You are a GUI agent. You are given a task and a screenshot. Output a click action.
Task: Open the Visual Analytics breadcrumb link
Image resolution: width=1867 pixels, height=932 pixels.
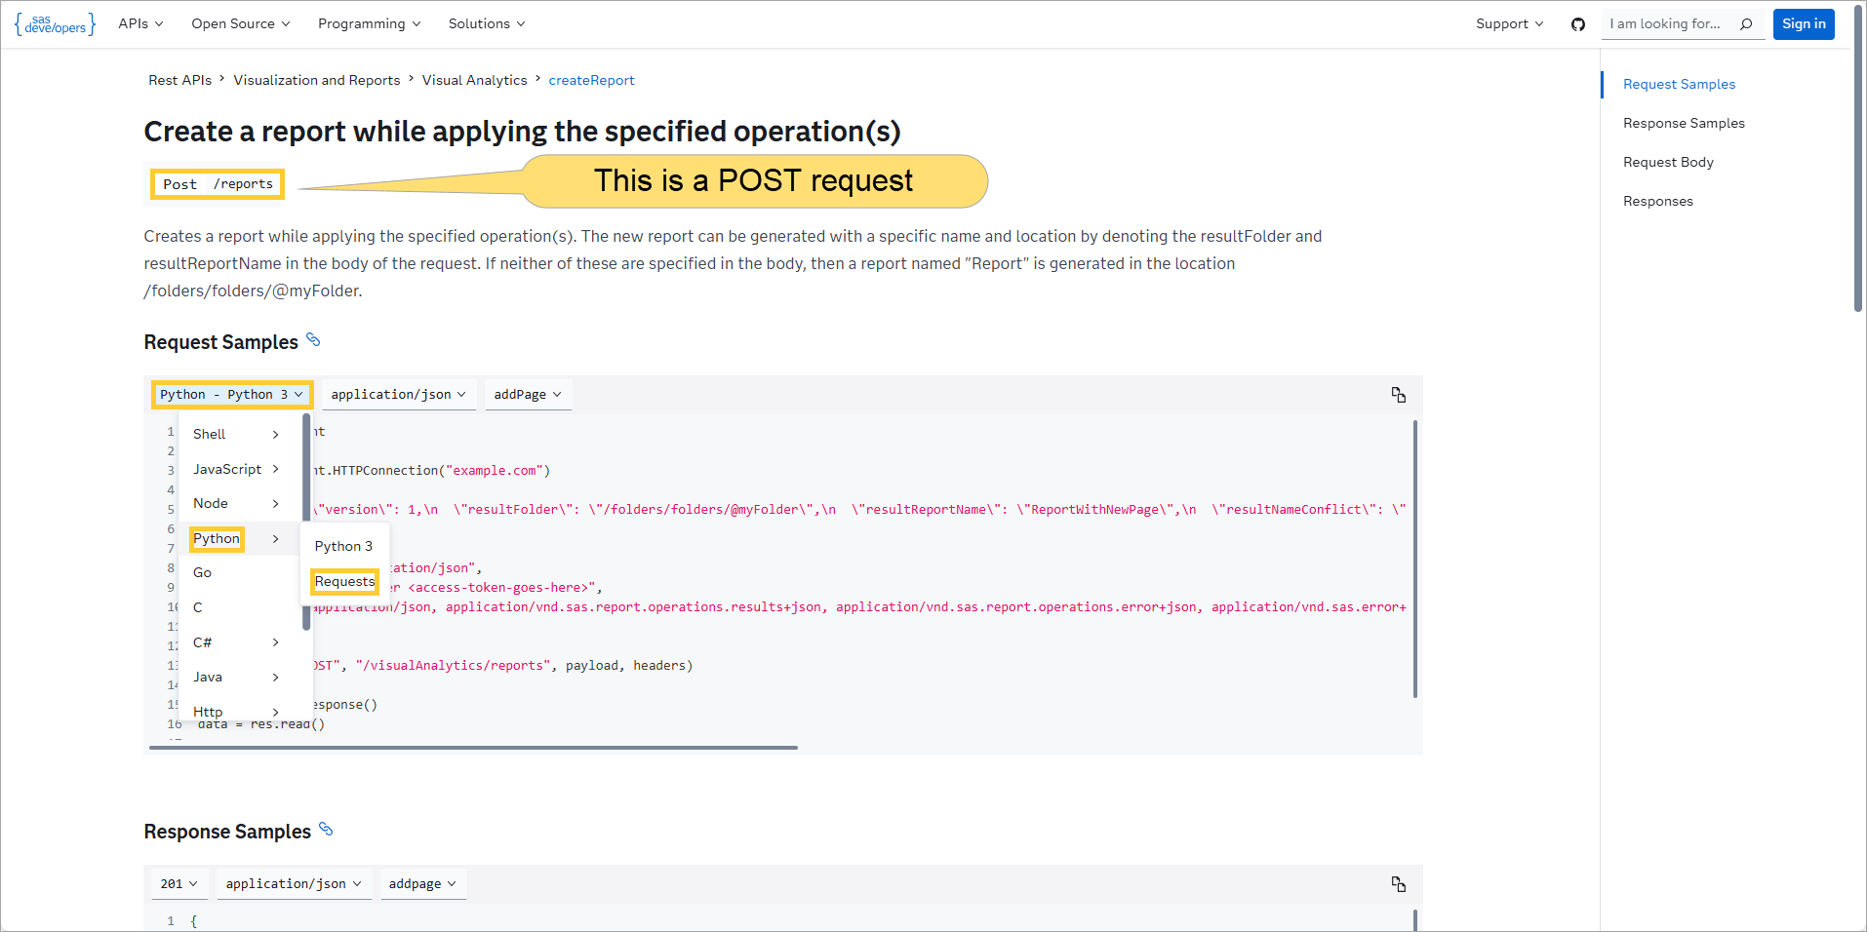(475, 80)
